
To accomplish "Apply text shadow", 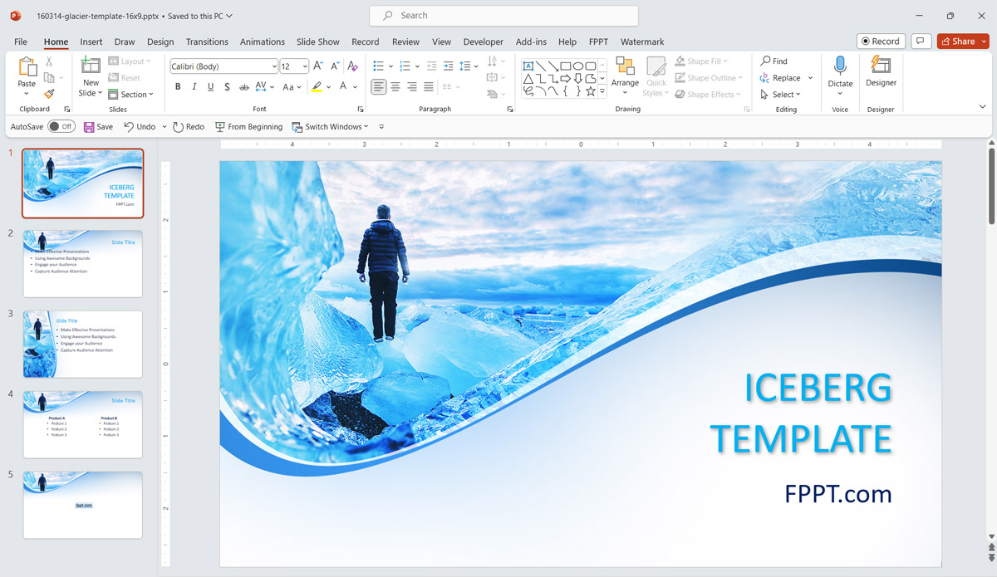I will coord(227,86).
